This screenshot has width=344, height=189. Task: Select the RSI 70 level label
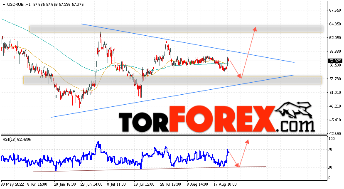(x=330, y=150)
